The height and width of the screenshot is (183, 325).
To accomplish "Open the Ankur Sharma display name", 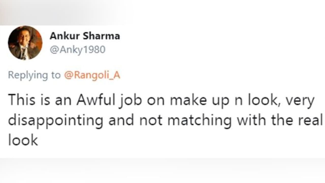I will click(85, 36).
